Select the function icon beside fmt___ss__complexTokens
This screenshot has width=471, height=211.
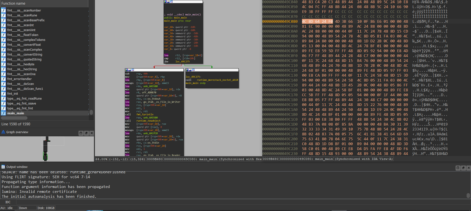click(4, 40)
